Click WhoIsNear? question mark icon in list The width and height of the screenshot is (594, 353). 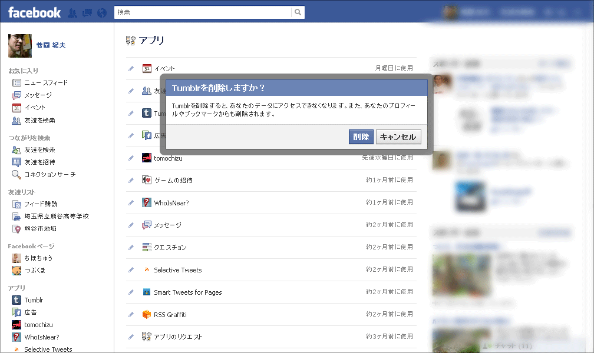[x=147, y=202]
